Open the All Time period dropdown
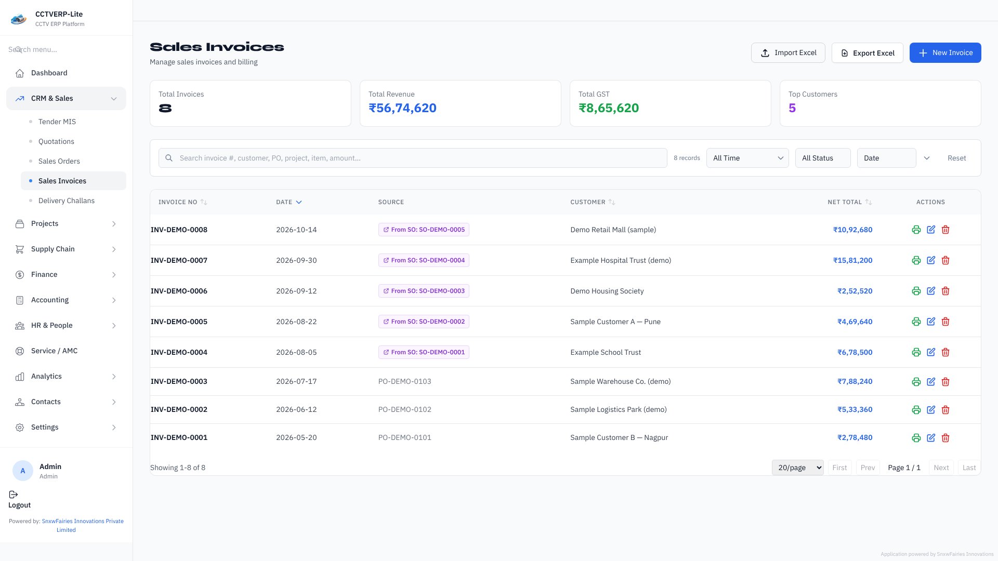This screenshot has width=998, height=561. coord(747,158)
